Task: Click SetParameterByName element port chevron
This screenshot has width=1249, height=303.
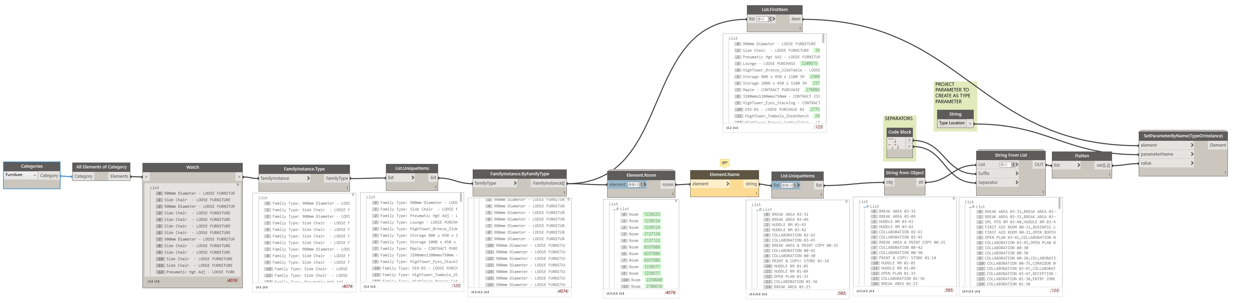Action: click(1192, 145)
